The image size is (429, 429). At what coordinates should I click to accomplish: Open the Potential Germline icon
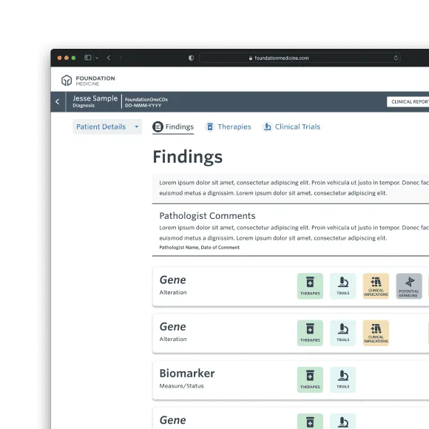point(409,286)
